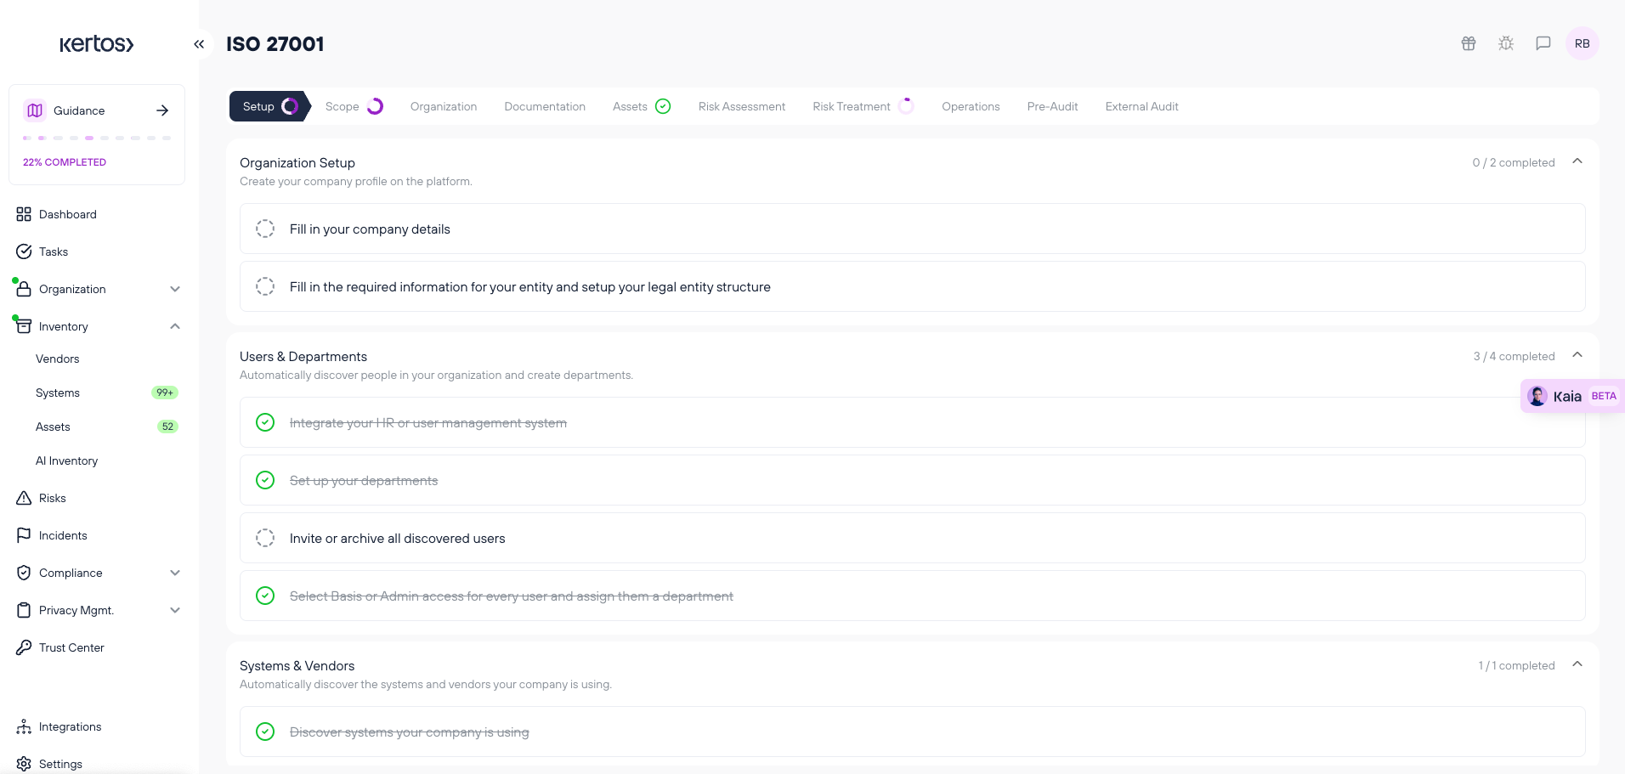Click the '22% COMPLETED' label
The height and width of the screenshot is (774, 1625).
tap(65, 162)
